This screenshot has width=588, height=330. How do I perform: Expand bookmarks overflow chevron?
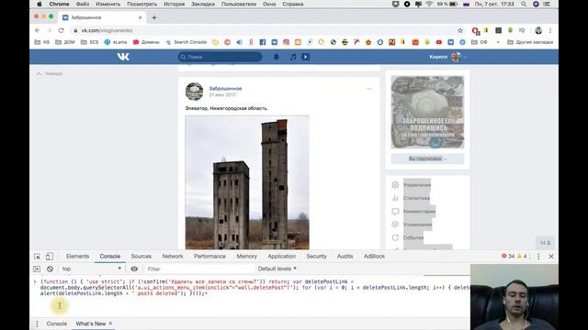498,42
